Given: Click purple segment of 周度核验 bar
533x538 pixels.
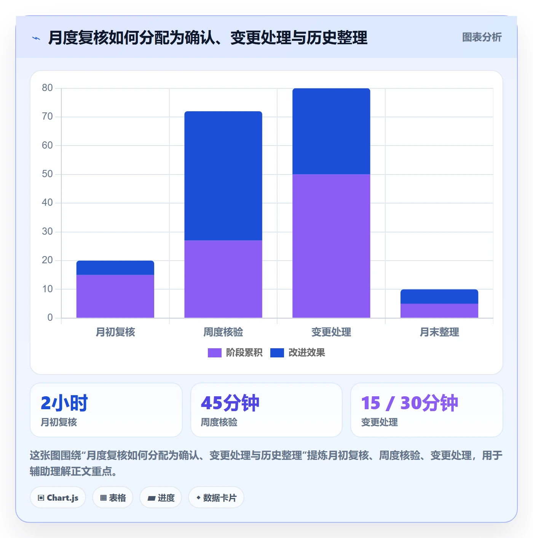Looking at the screenshot, I should pyautogui.click(x=223, y=279).
